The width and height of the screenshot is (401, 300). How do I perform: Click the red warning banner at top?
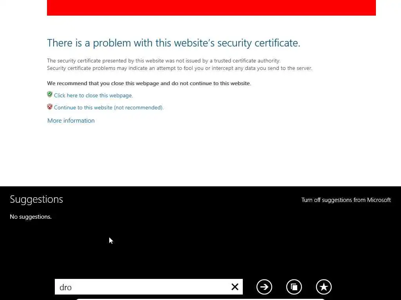point(211,8)
